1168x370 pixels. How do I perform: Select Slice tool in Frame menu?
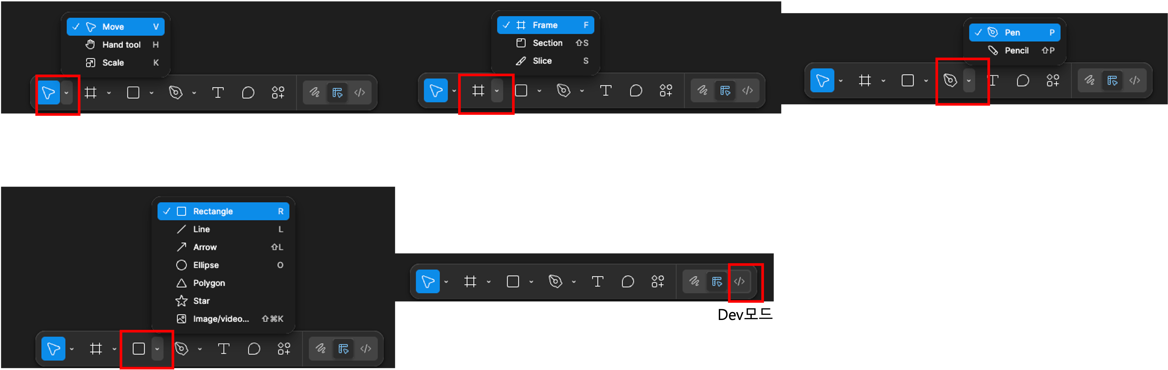point(546,61)
